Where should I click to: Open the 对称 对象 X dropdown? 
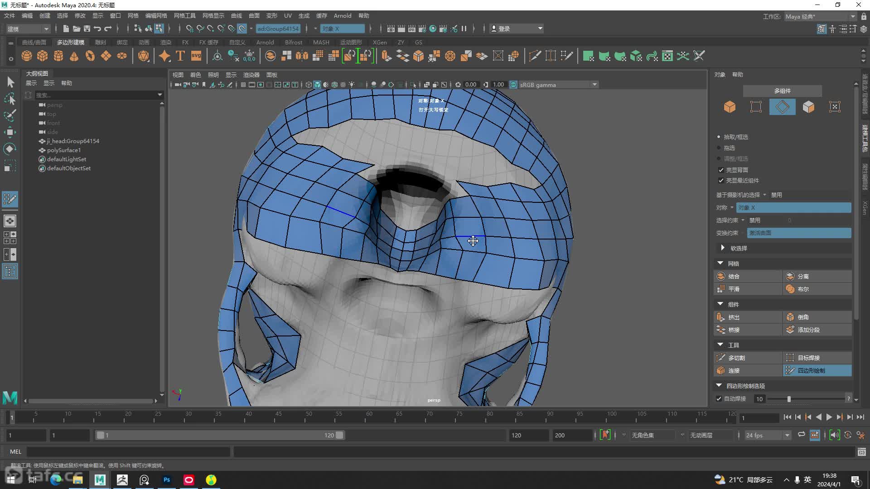[793, 207]
